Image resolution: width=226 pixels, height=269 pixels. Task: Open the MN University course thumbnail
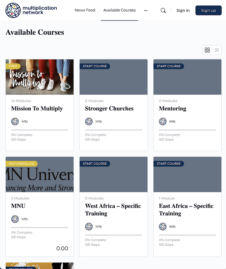point(40,175)
